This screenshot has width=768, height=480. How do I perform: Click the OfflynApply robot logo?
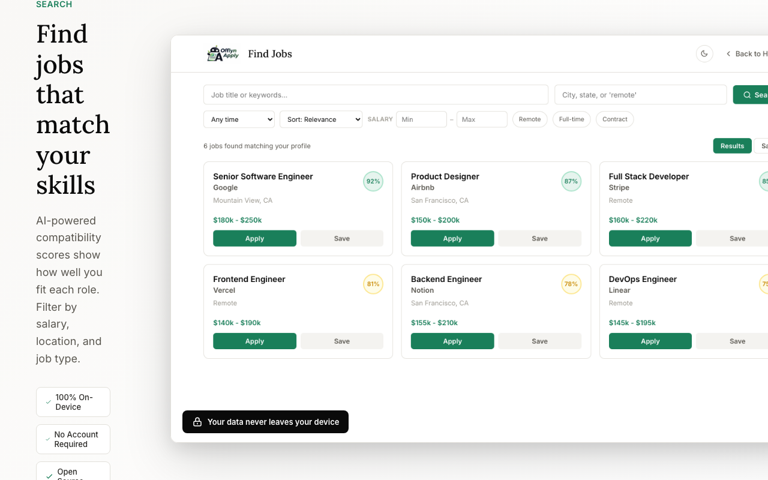point(223,53)
